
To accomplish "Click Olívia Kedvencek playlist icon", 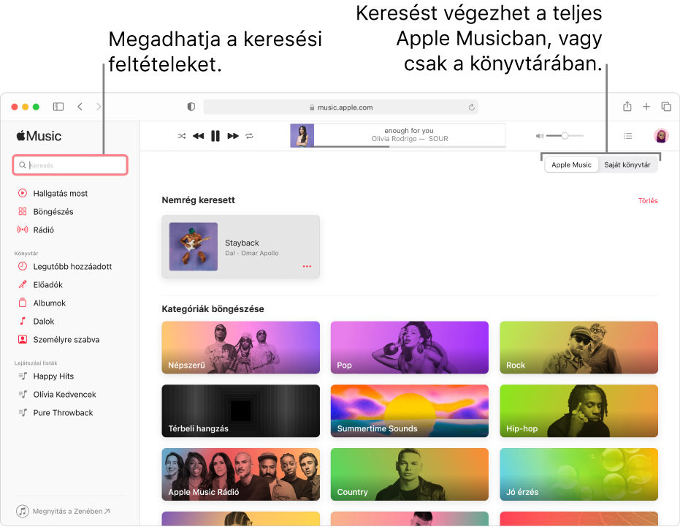I will [x=23, y=394].
